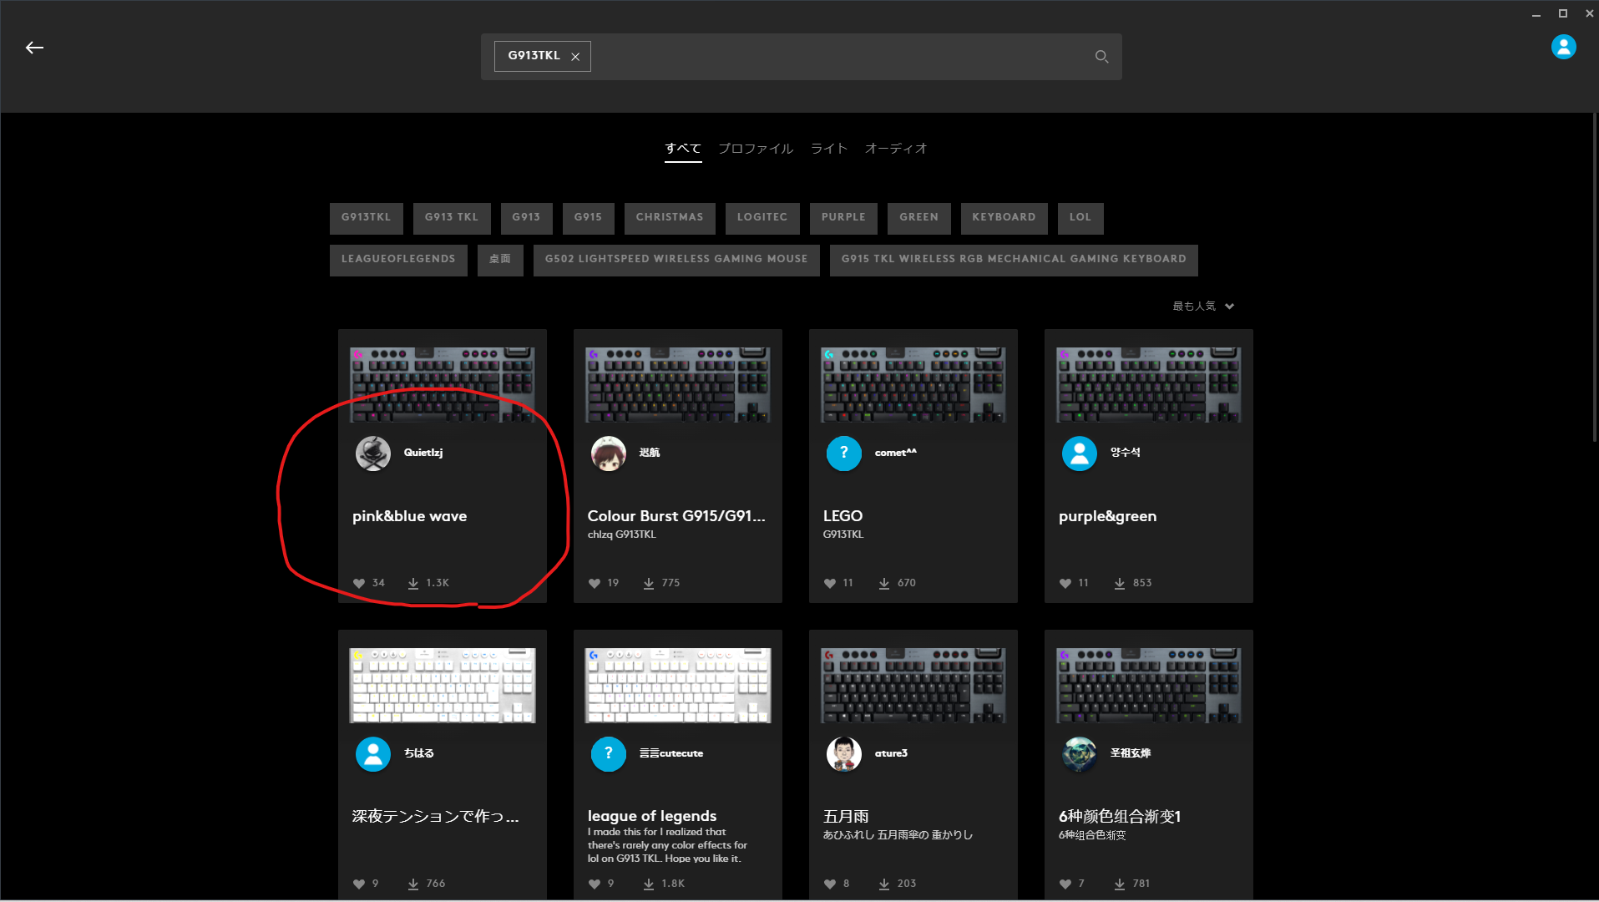Open ature3's profile avatar
Screen dimensions: 1599x902
coord(843,753)
